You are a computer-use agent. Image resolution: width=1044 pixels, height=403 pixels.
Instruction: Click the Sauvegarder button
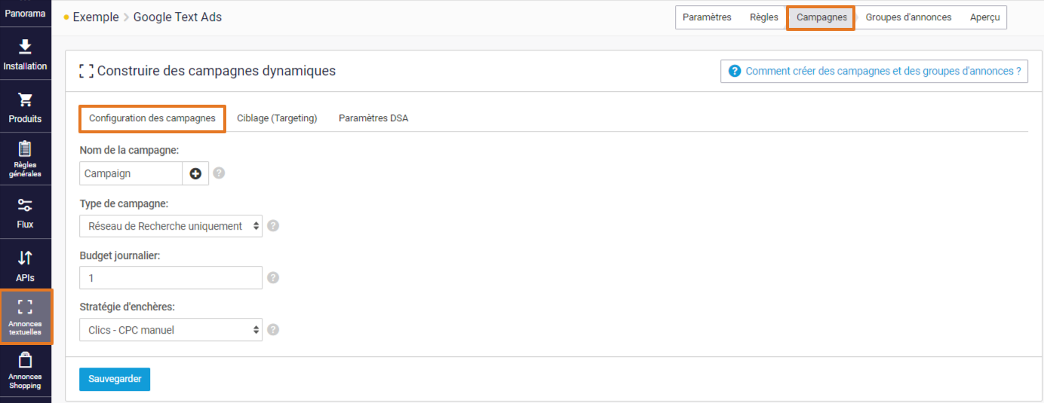tap(115, 379)
